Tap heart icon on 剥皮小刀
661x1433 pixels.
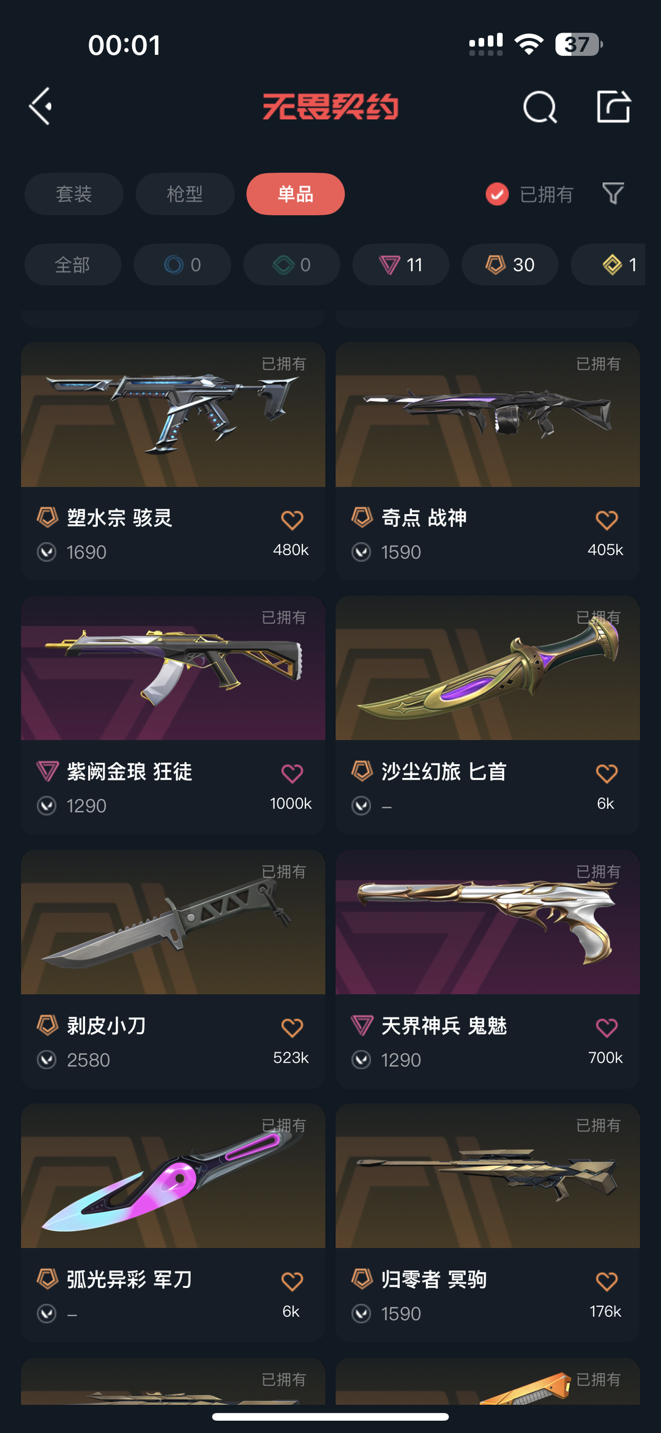292,1027
